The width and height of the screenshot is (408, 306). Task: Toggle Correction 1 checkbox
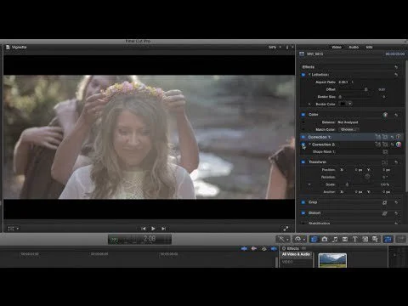coord(303,137)
